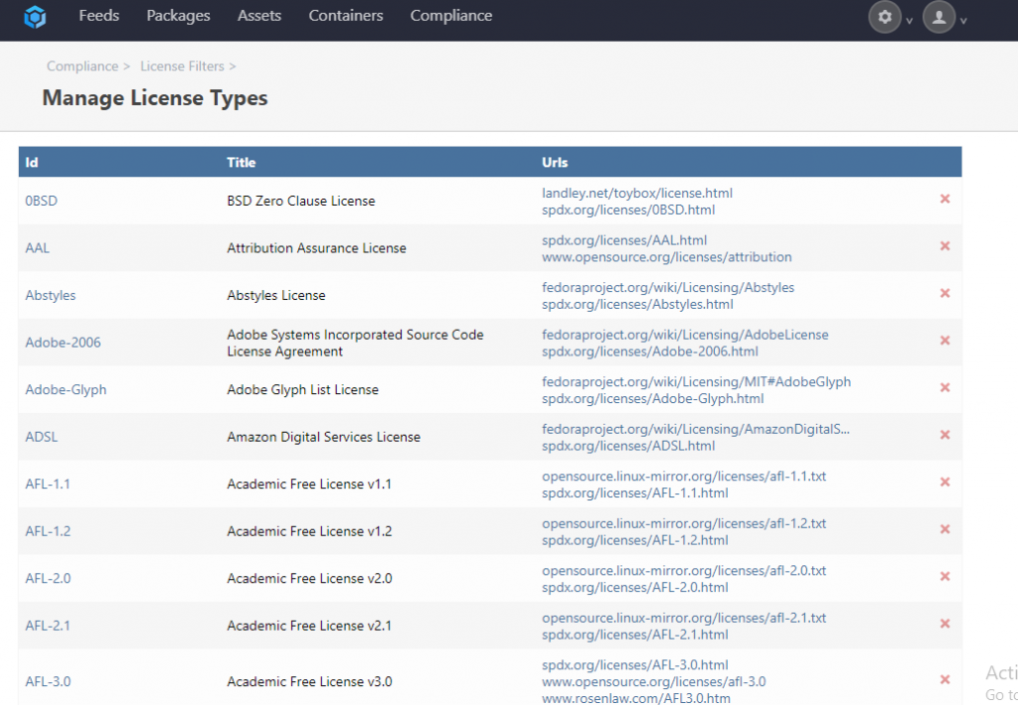Click the ProGet logo icon
This screenshot has height=705, width=1018.
(36, 17)
